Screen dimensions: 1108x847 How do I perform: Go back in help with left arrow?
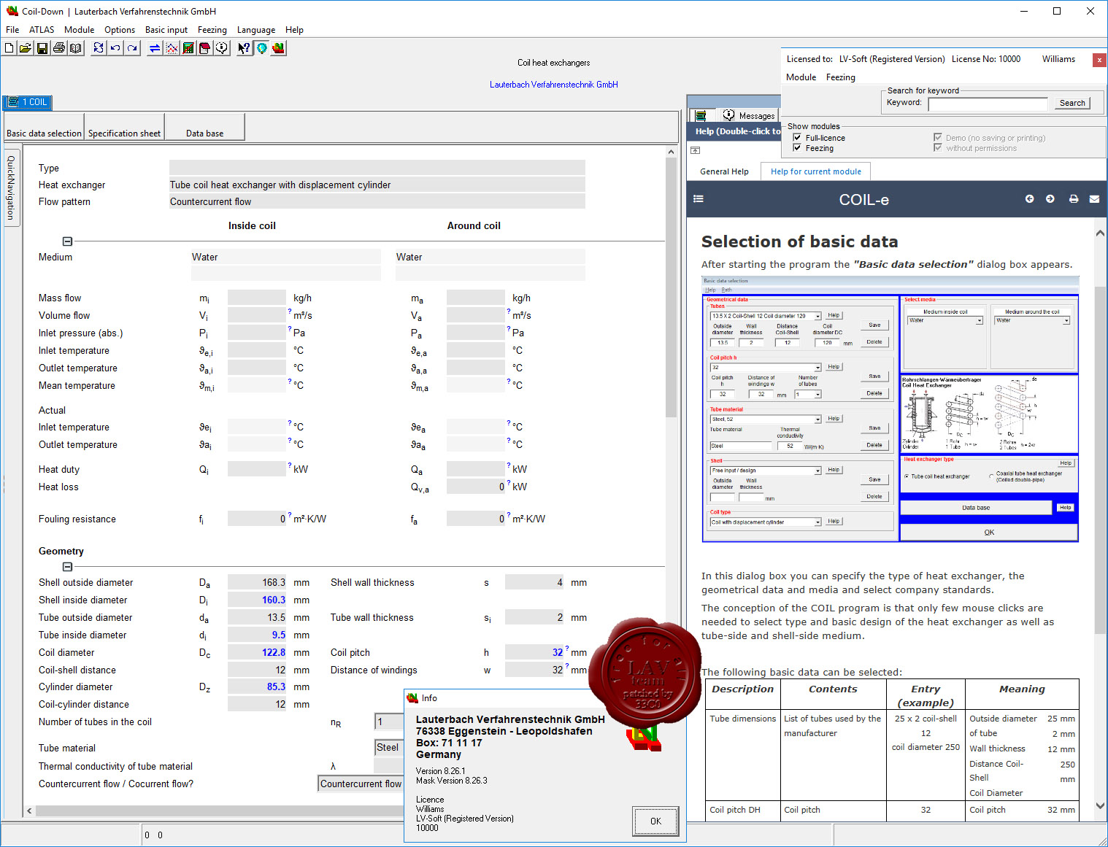point(1029,198)
